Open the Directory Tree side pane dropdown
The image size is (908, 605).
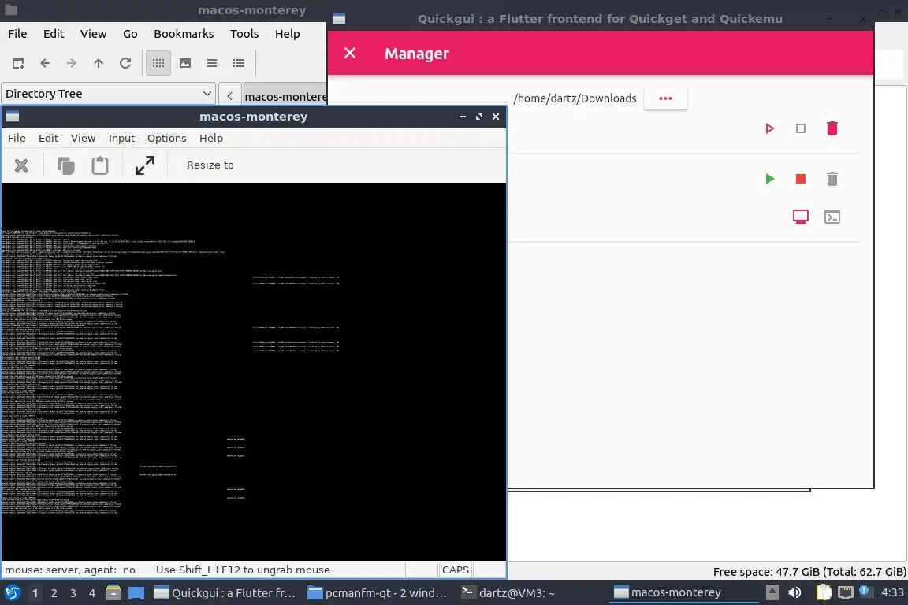click(108, 94)
